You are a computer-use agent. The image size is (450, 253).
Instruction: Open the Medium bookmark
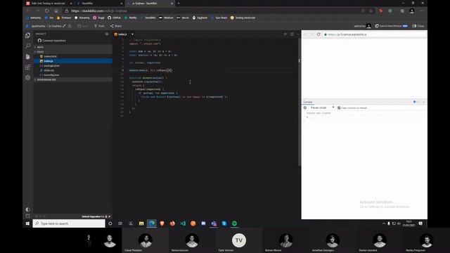pyautogui.click(x=166, y=18)
